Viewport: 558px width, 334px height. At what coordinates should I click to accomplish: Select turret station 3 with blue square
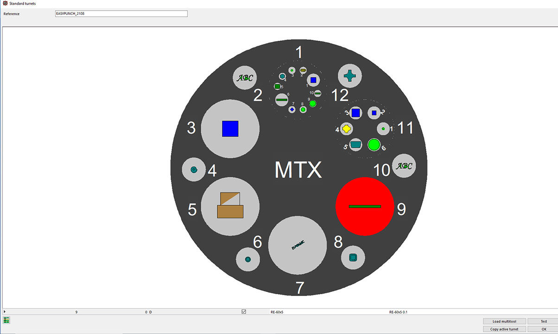[x=230, y=129]
